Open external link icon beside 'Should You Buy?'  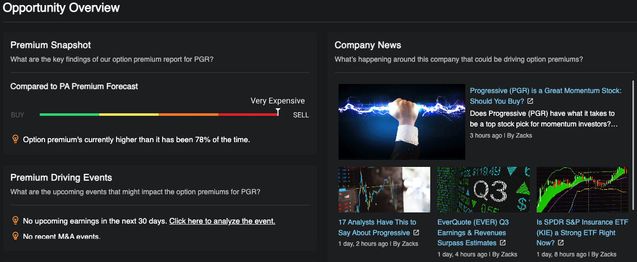(530, 102)
